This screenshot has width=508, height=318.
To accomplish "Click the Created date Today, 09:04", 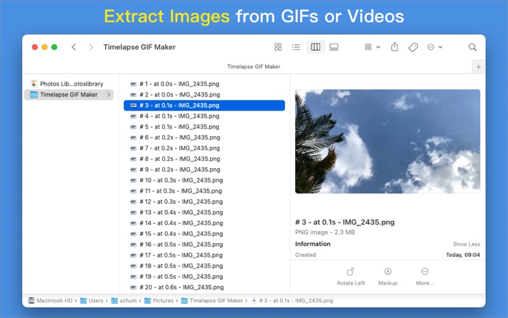I will 463,255.
